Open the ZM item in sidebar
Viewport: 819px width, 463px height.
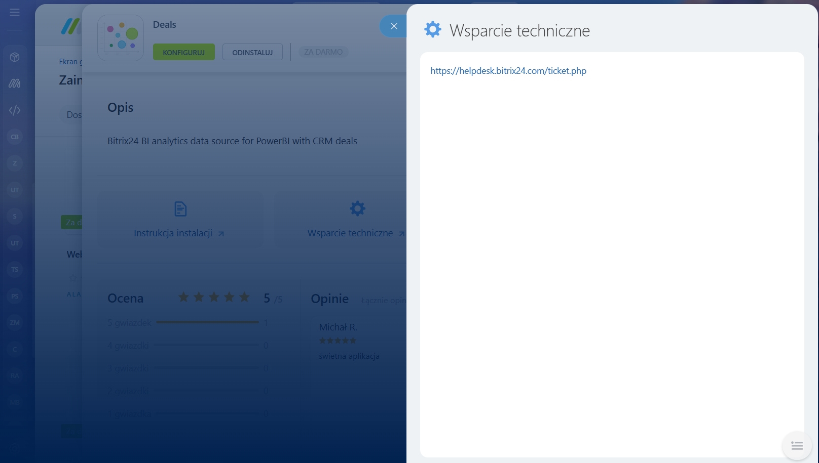click(x=15, y=322)
